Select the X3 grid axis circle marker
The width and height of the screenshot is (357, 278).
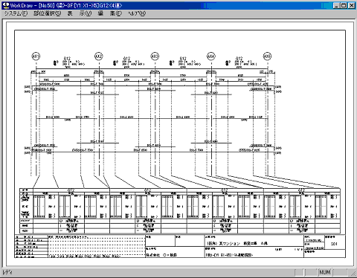155,56
